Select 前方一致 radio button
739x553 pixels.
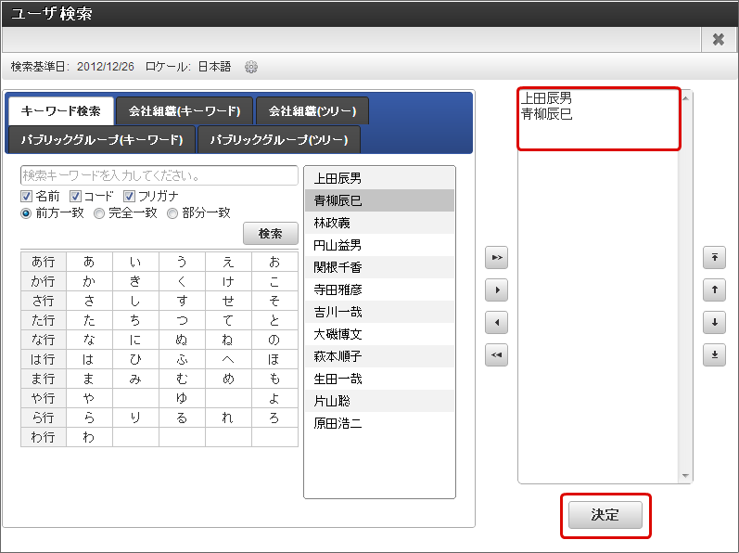pyautogui.click(x=26, y=213)
